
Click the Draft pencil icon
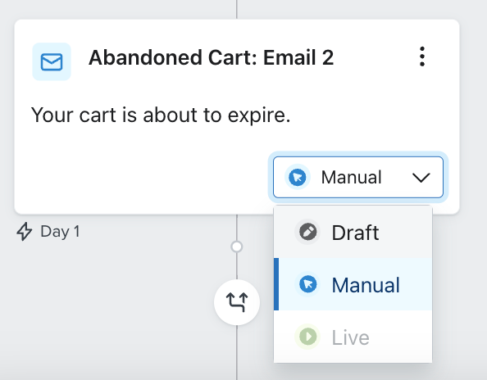(307, 232)
